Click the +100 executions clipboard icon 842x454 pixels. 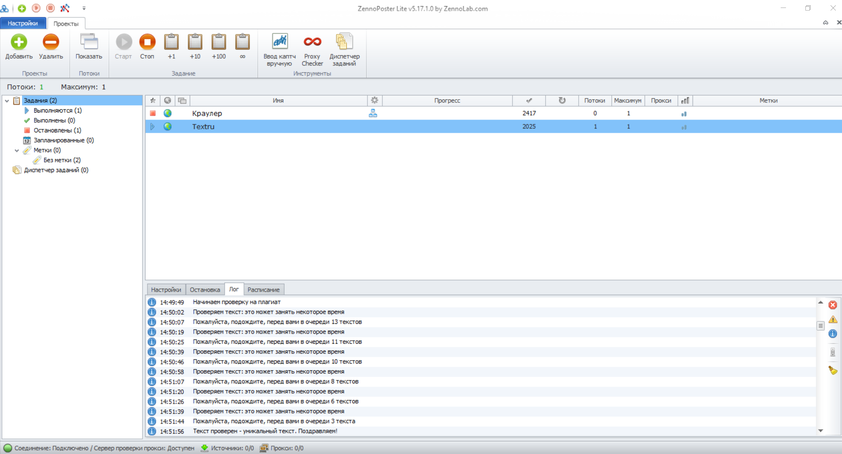click(x=219, y=42)
